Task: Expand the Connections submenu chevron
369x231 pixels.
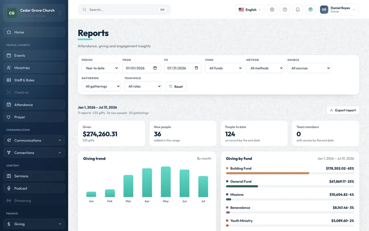Action: (60, 153)
